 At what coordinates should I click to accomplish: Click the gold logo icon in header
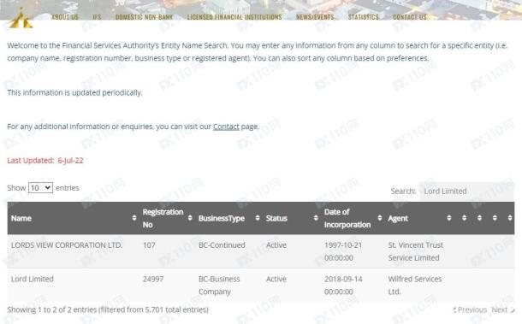point(21,19)
